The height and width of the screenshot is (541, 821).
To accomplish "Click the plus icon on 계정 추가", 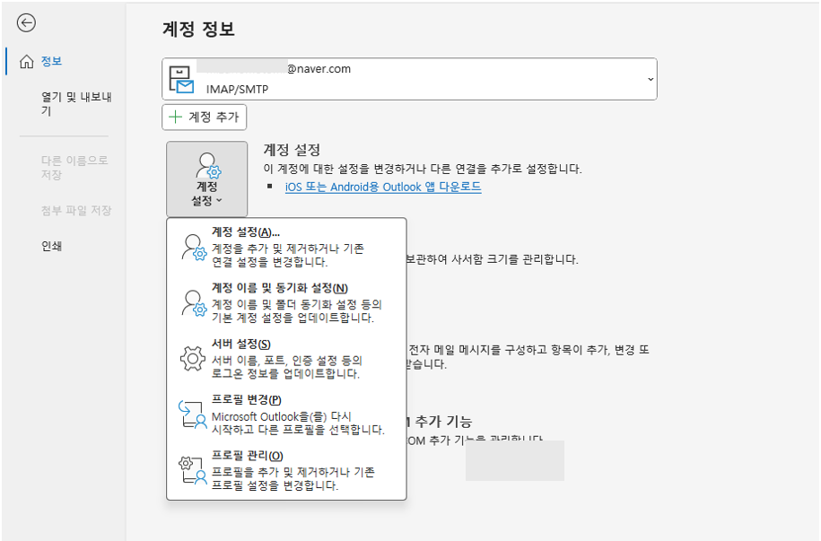I will coord(176,117).
